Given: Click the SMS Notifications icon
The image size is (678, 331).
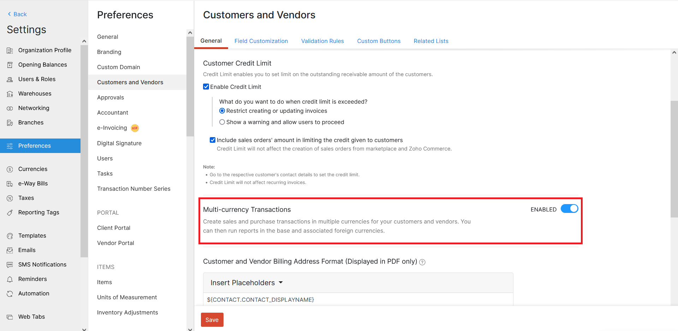Looking at the screenshot, I should (10, 265).
